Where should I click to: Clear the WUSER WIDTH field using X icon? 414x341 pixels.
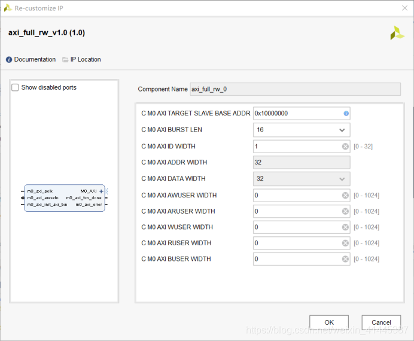point(345,227)
